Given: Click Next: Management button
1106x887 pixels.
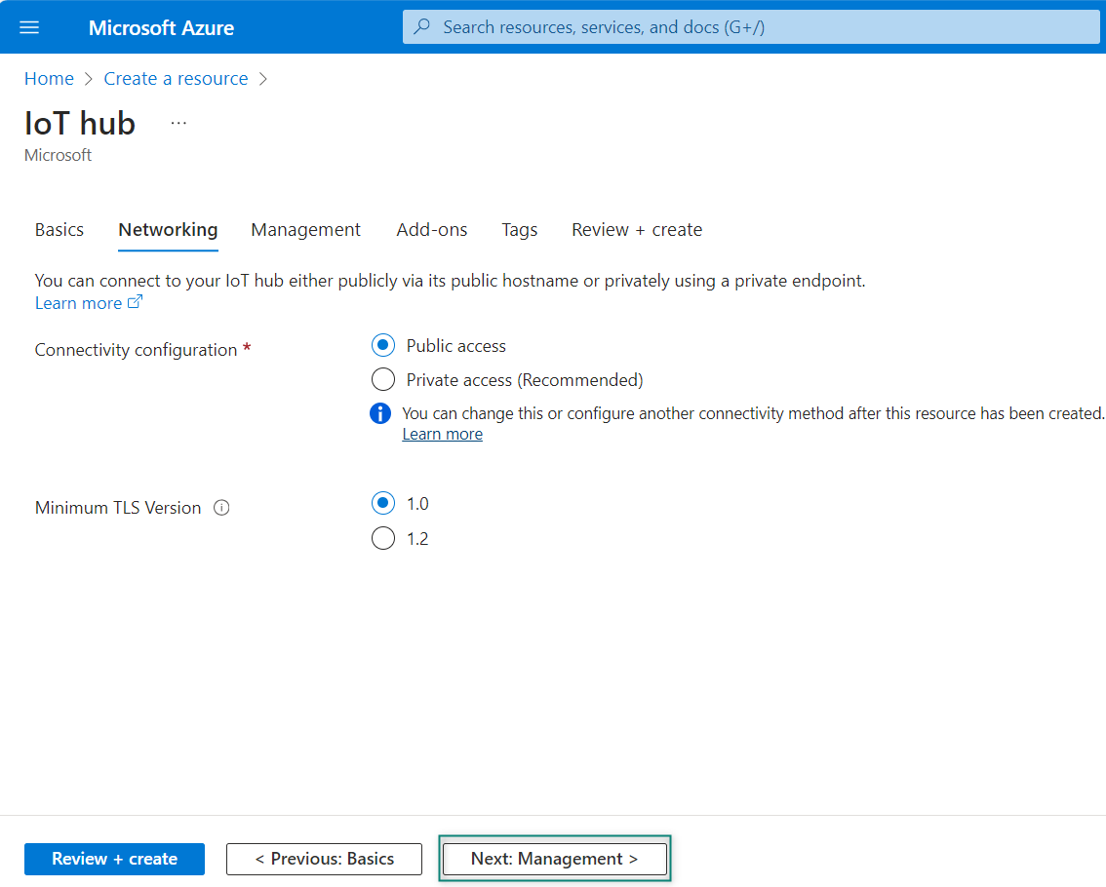Looking at the screenshot, I should [x=554, y=859].
